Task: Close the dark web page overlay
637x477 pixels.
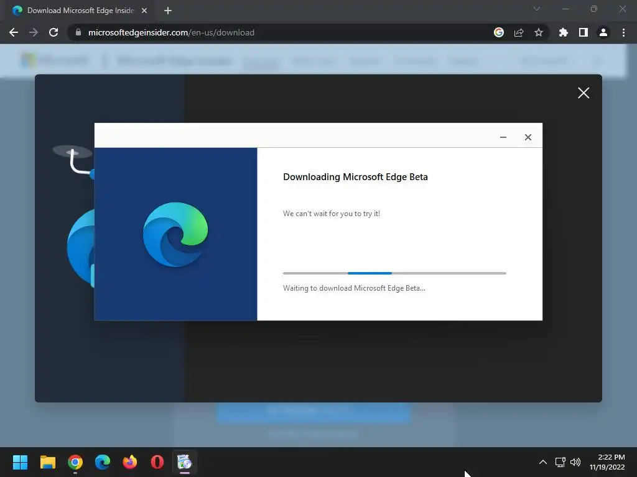Action: (x=584, y=93)
